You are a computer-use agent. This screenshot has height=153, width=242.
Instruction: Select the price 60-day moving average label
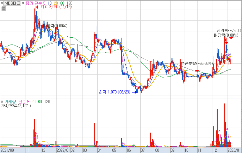click(62, 3)
